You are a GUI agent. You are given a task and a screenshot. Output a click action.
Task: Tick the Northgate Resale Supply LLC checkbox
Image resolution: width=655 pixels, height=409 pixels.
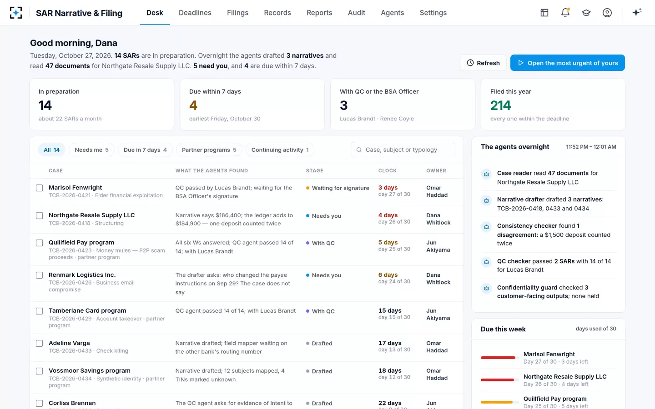tap(40, 215)
